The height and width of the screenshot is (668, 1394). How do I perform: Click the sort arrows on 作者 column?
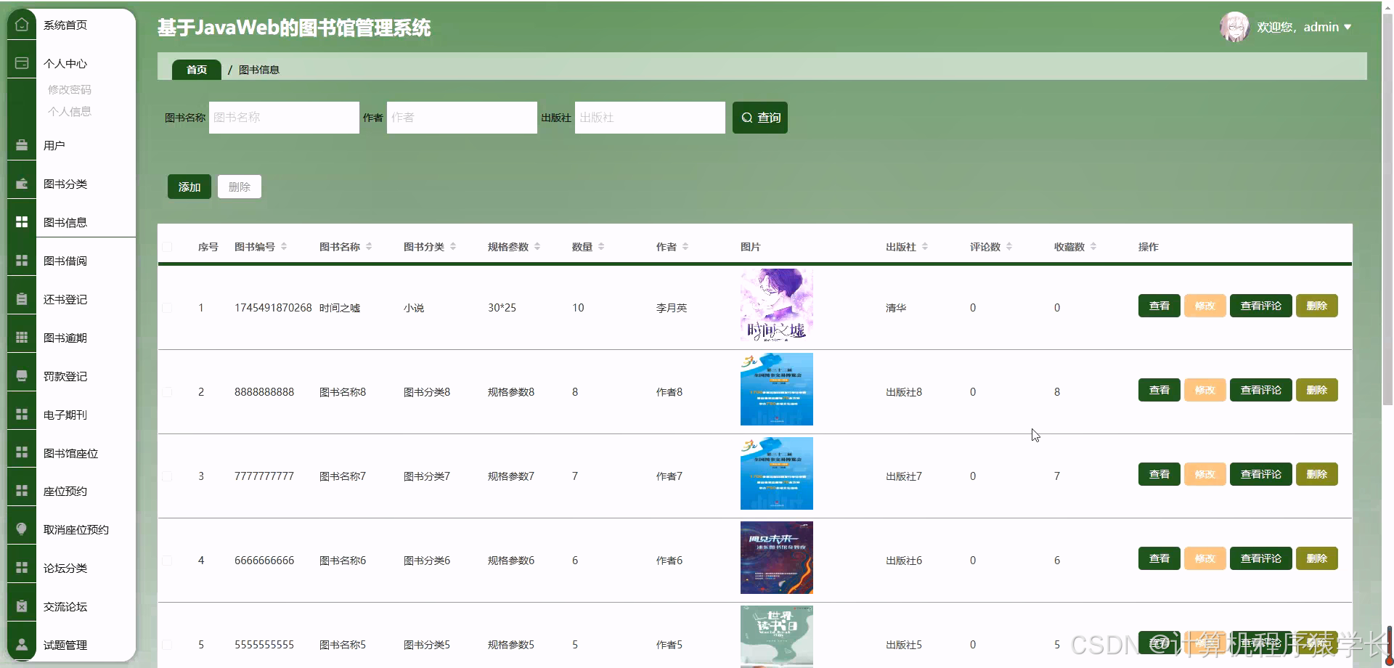685,247
